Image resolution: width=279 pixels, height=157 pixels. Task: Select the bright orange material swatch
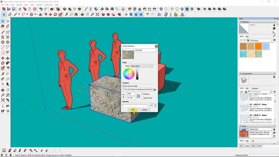[x=258, y=47]
